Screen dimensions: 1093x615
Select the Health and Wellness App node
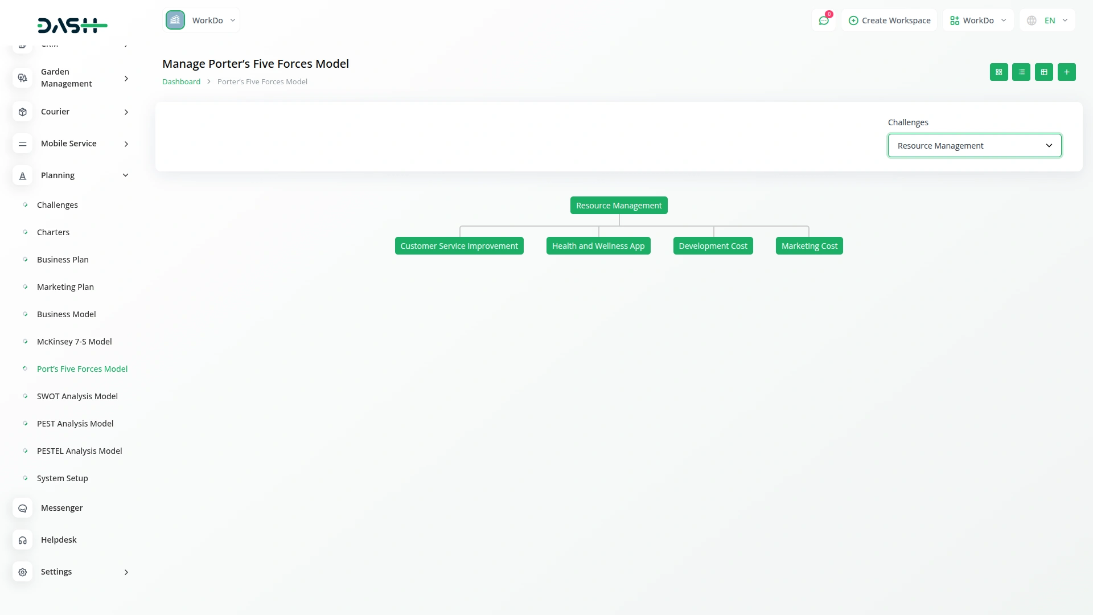[x=598, y=246]
